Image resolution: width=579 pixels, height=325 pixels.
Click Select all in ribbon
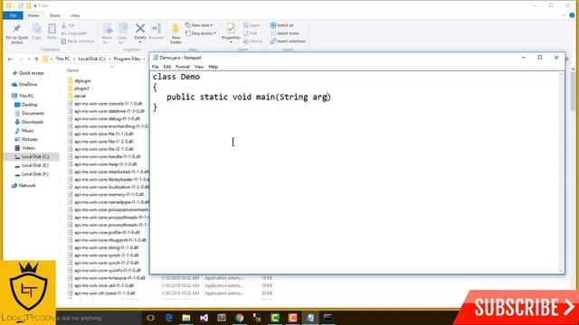click(x=281, y=25)
